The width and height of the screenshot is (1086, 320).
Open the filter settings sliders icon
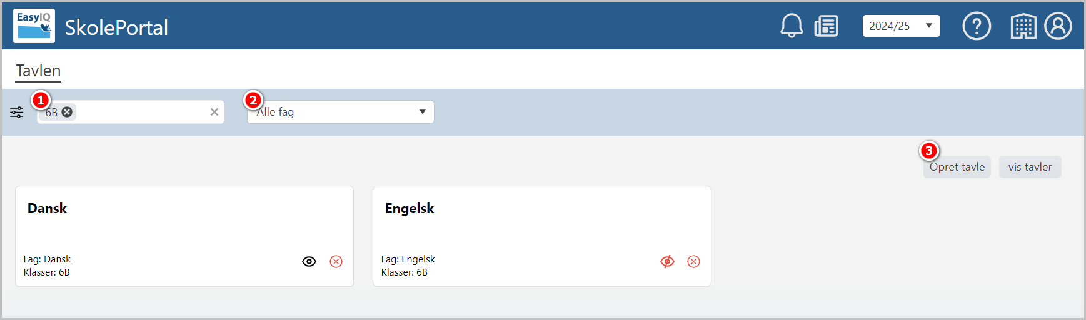point(17,112)
